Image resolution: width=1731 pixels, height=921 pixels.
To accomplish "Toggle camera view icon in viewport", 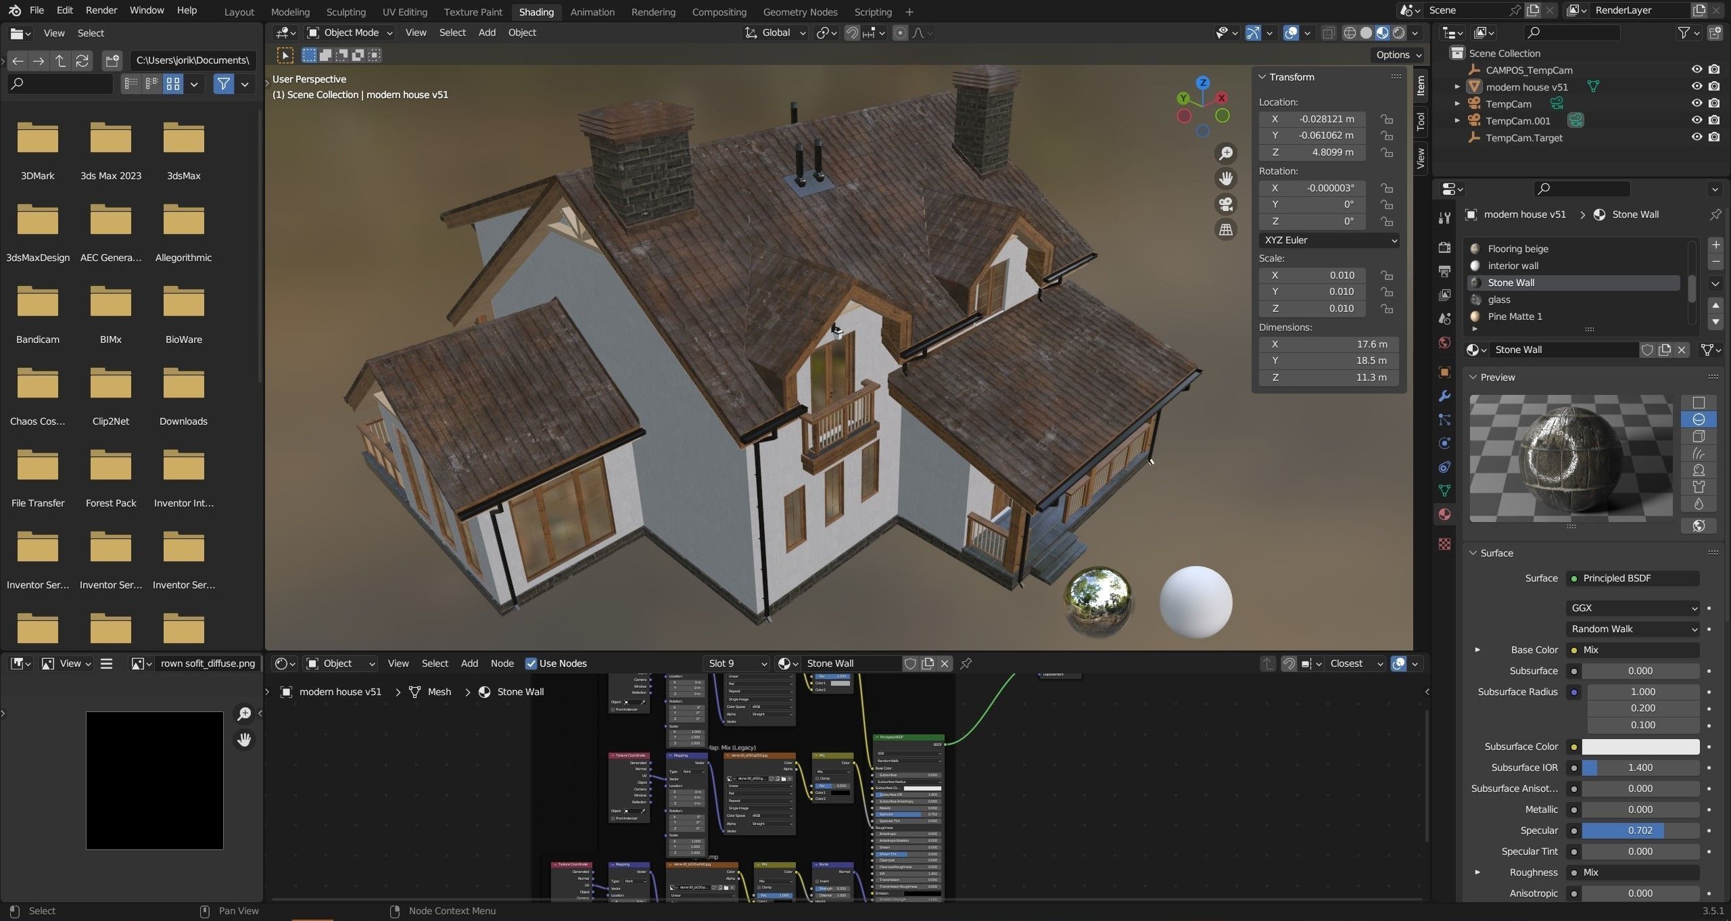I will pos(1225,204).
